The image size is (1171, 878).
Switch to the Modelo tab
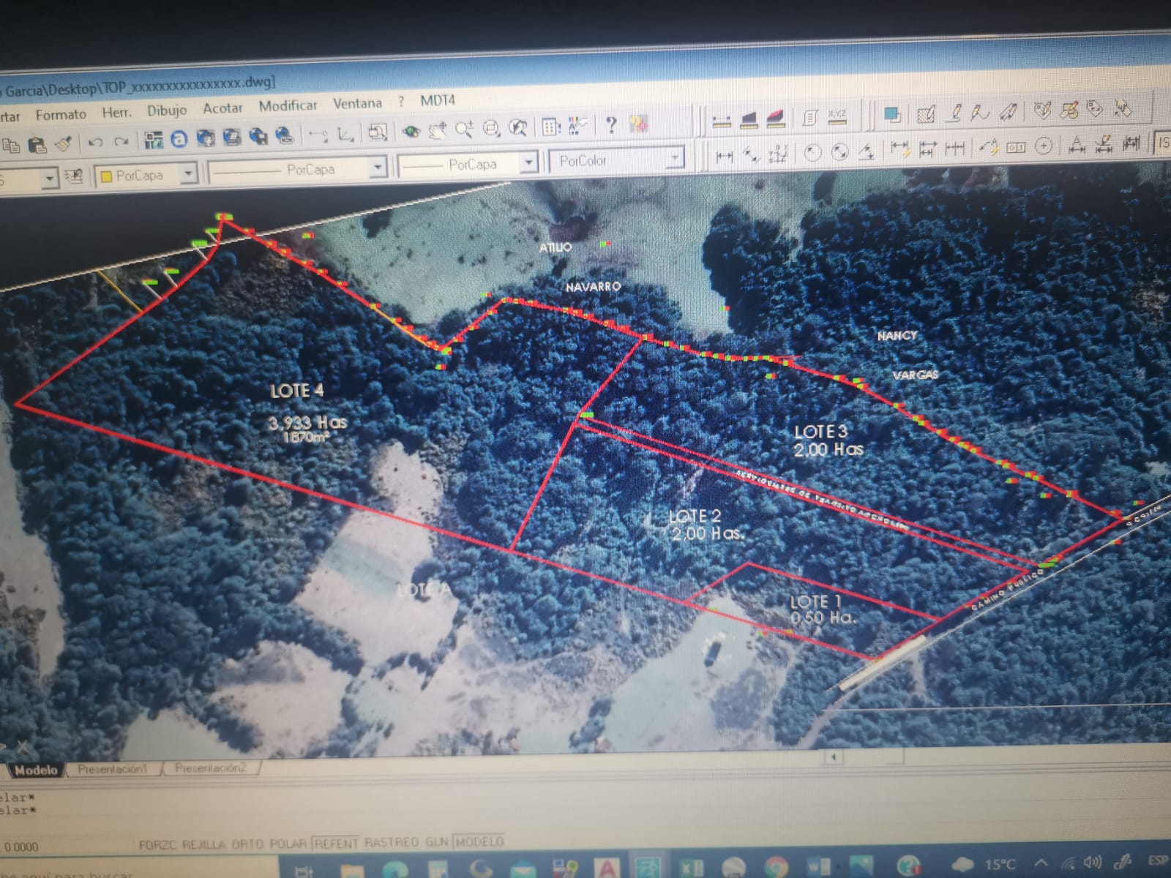(x=36, y=770)
